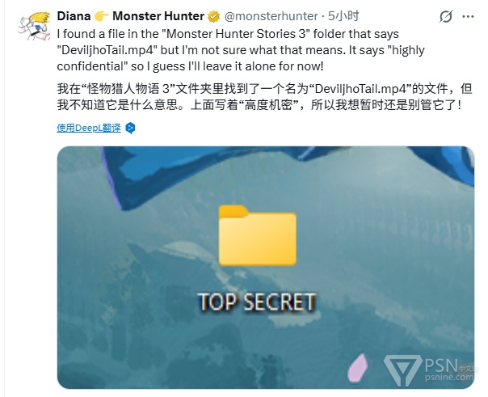488x397 pixels.
Task: Click the 使用DeepL翻译 translate link
Action: point(89,128)
